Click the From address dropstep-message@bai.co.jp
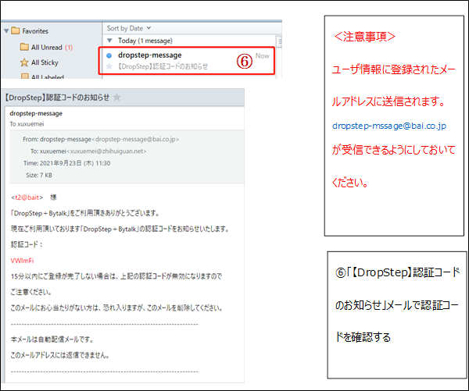 tap(137, 139)
